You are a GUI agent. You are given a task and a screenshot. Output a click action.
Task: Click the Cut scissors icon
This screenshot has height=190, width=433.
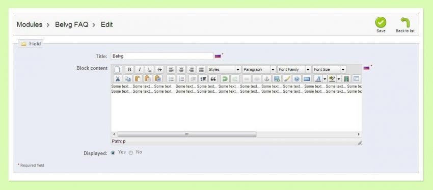pos(118,79)
